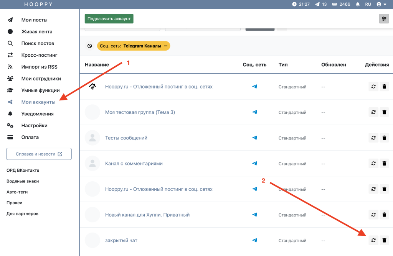
Task: Delete 'Новый канал для Хуппи. Приватный' account
Action: point(384,215)
